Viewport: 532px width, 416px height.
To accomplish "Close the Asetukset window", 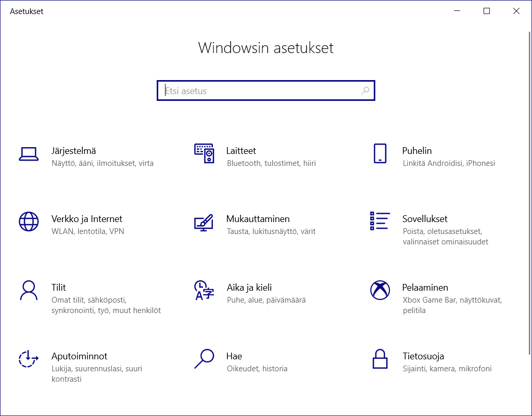I will click(x=516, y=11).
